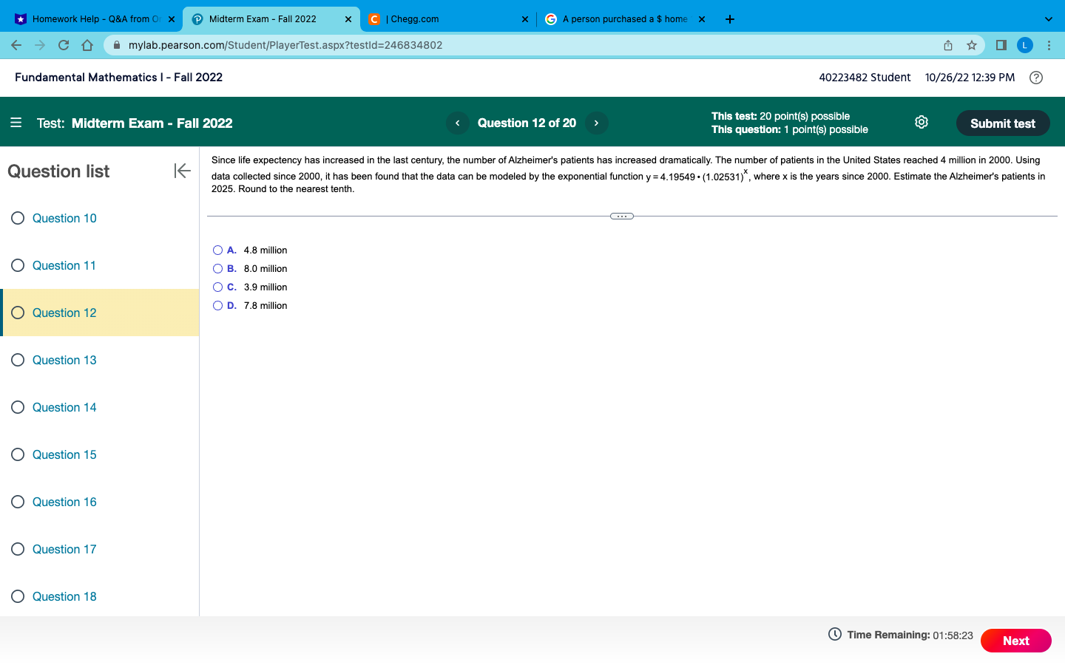Select answer choice A, 4.8 million
This screenshot has width=1065, height=665.
(217, 250)
